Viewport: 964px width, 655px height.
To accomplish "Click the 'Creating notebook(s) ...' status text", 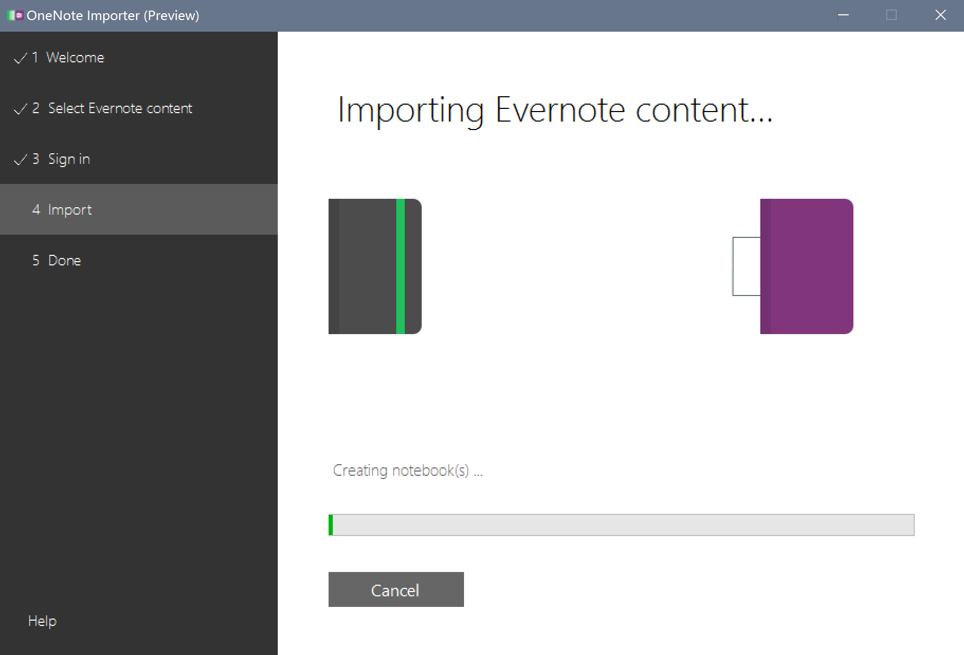I will 407,470.
